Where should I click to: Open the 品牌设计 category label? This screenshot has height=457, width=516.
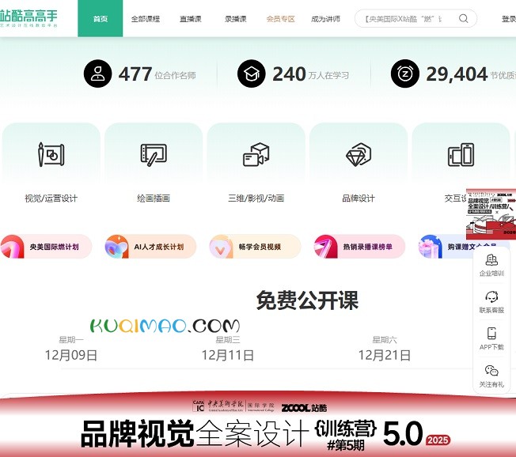(359, 198)
